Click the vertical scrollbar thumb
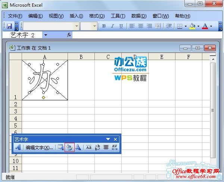224x182 pixels. click(x=213, y=110)
